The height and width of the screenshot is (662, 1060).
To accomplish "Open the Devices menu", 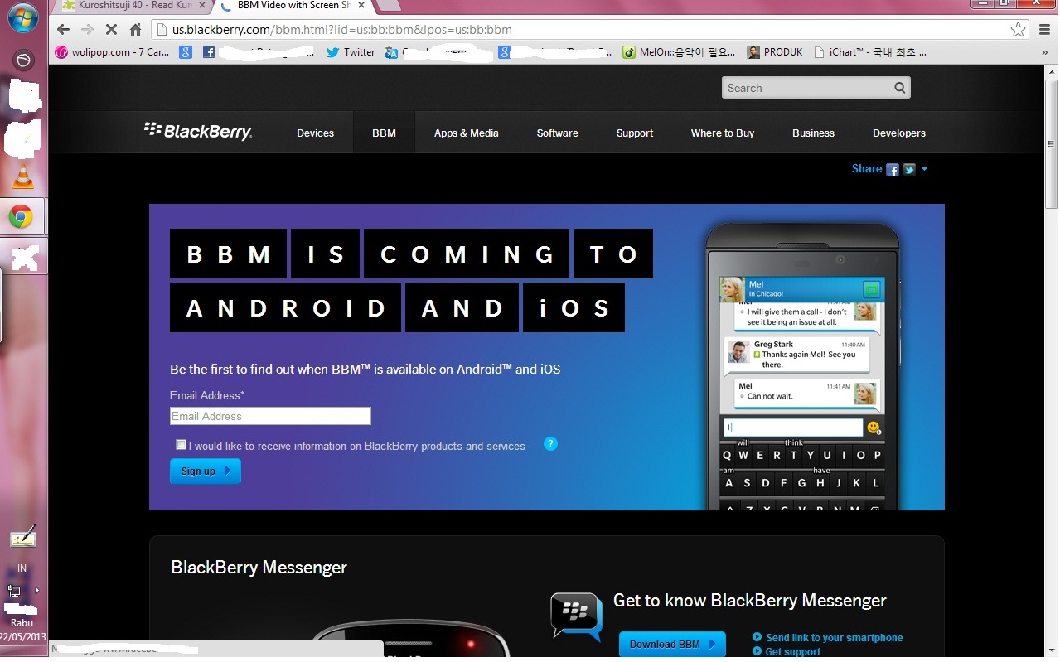I will [x=315, y=133].
